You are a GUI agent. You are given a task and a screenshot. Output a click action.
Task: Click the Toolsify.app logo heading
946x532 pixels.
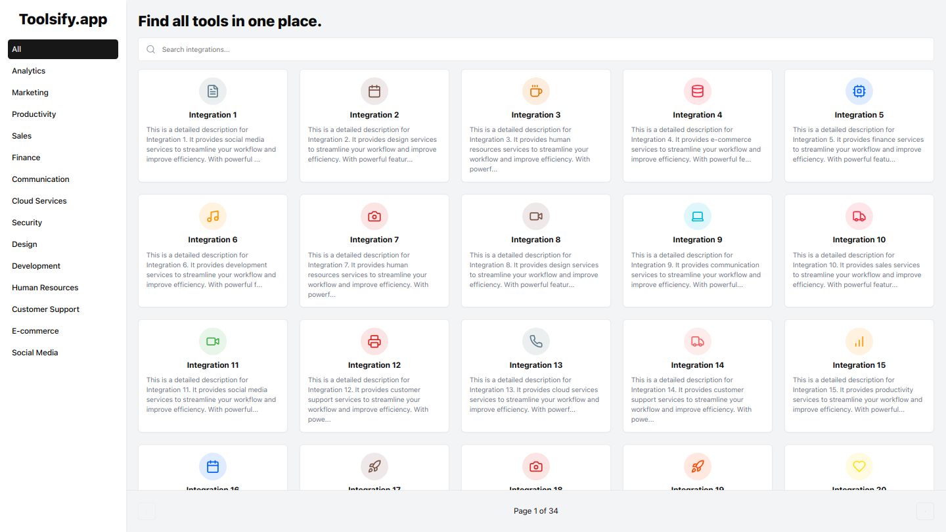pyautogui.click(x=63, y=20)
